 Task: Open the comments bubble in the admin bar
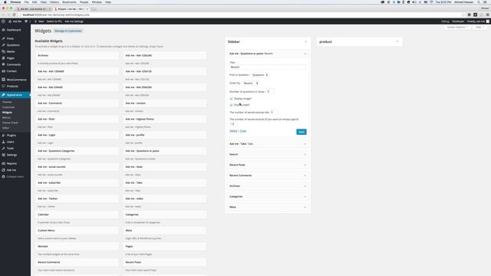coord(27,21)
